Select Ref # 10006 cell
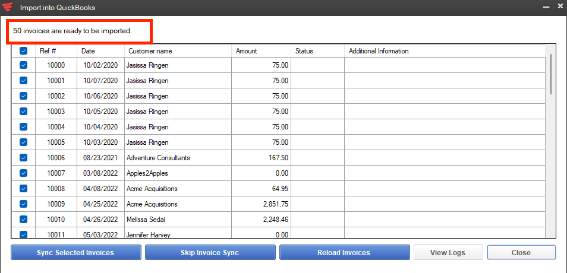Screen dimensions: 567x273 pos(56,158)
